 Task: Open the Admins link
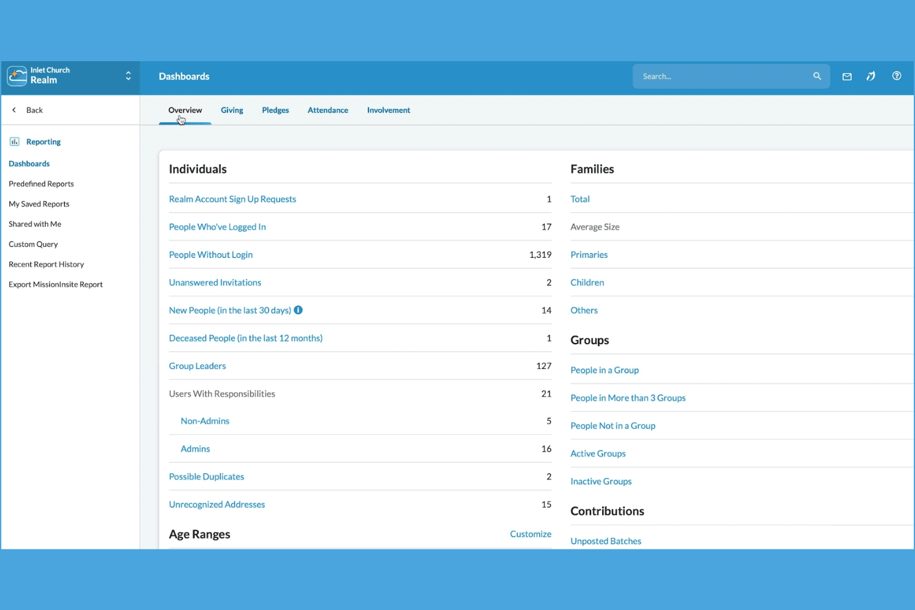(x=195, y=449)
